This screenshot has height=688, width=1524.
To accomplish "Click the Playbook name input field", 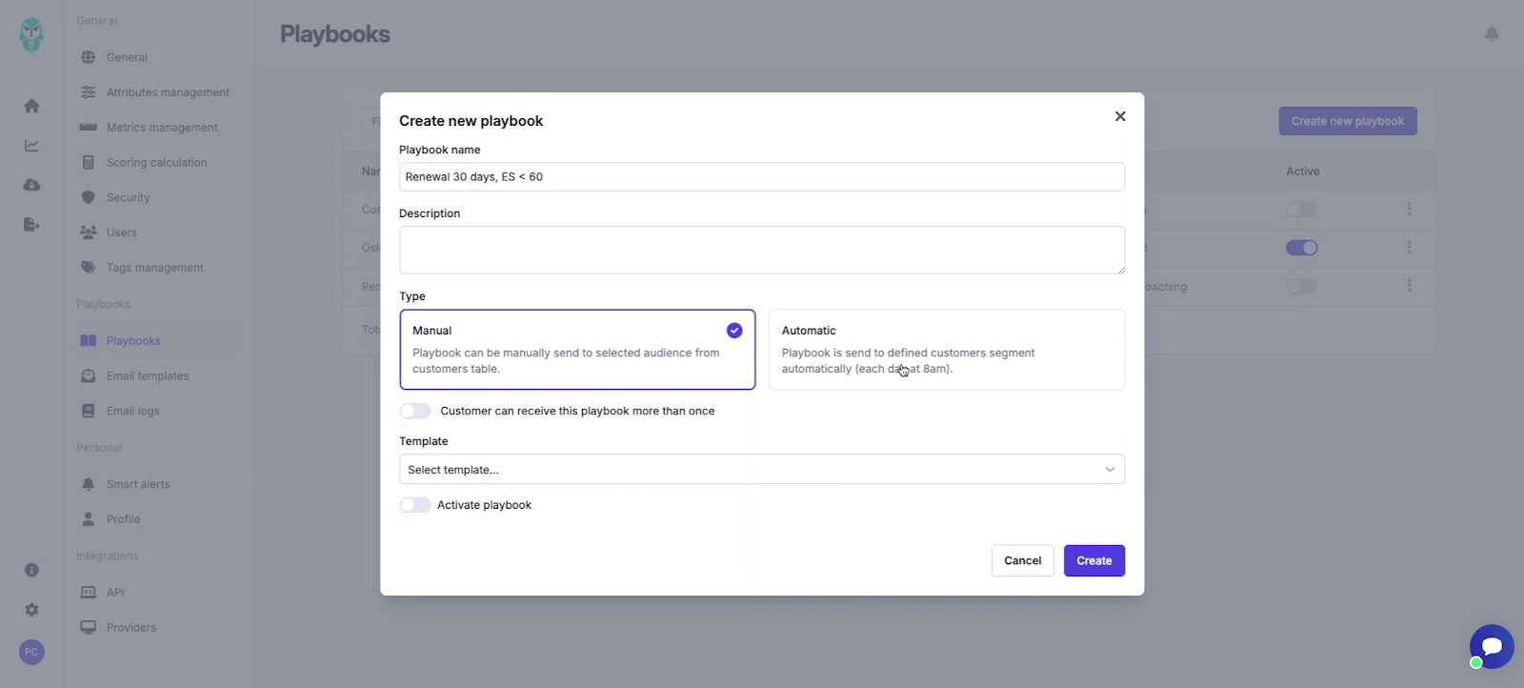I will click(761, 177).
